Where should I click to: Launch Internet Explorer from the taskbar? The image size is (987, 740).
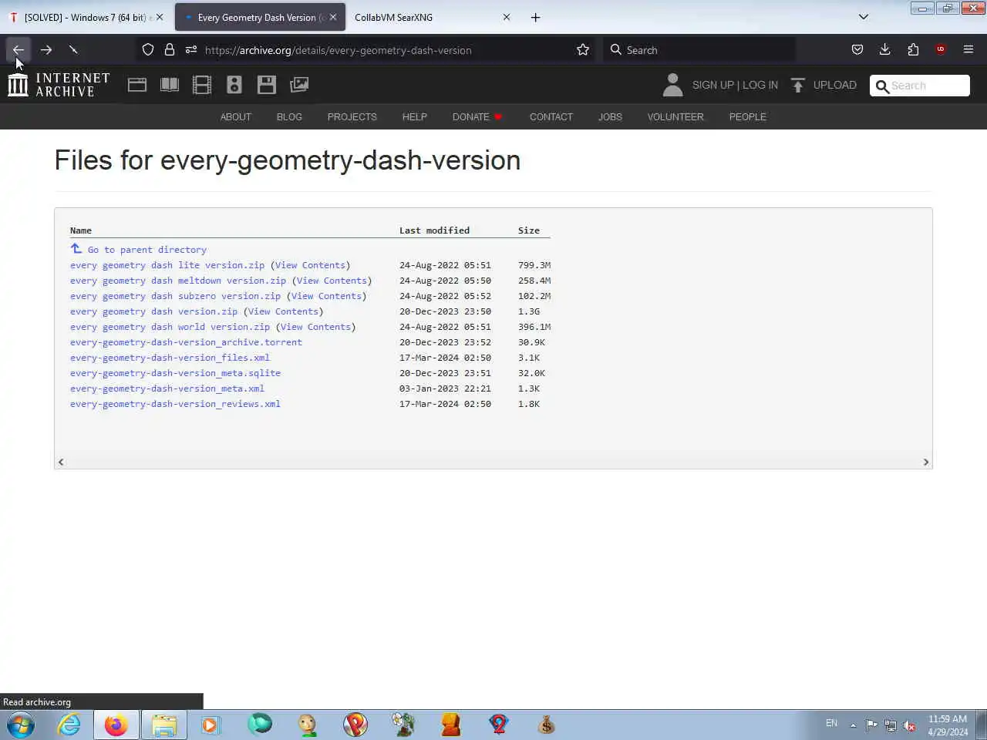(69, 725)
